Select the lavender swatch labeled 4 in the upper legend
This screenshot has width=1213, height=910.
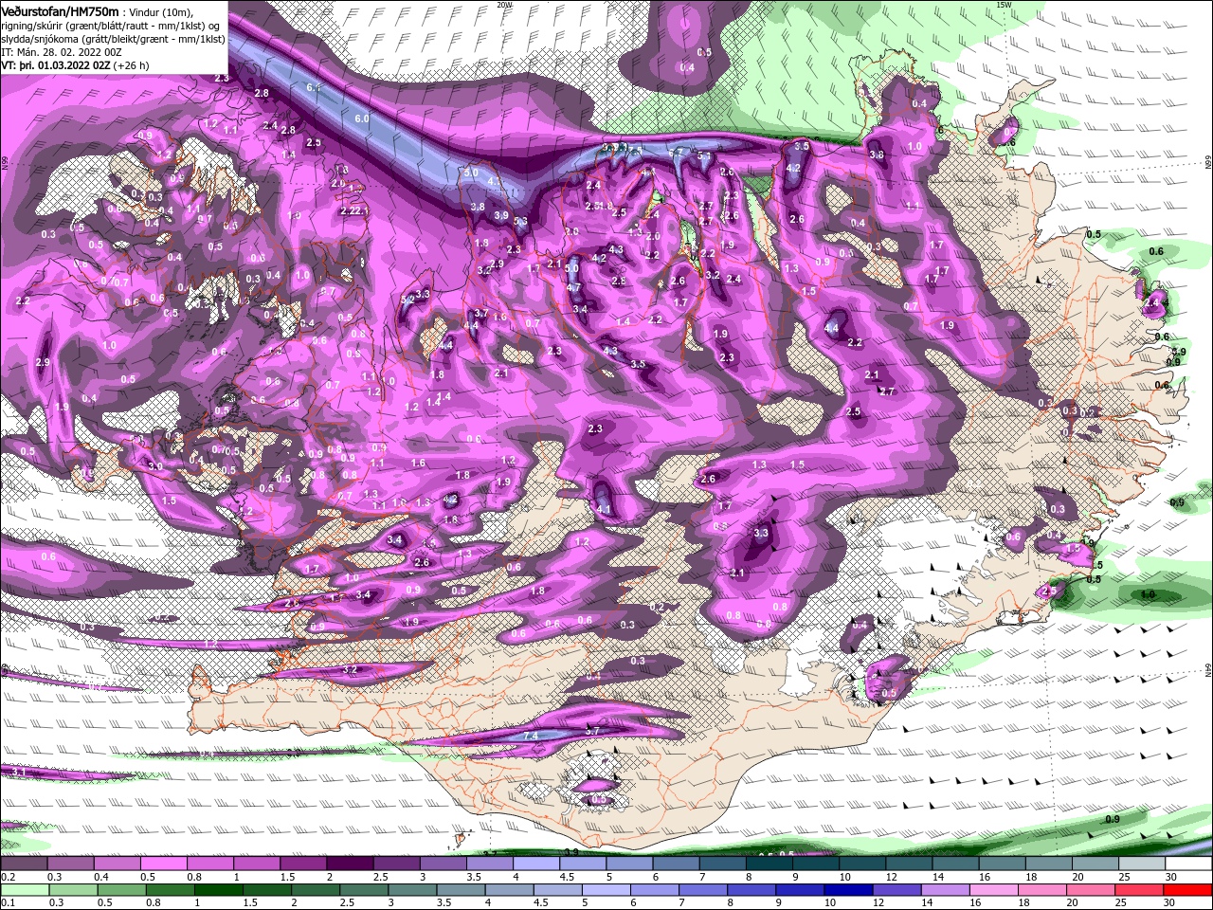[x=536, y=863]
